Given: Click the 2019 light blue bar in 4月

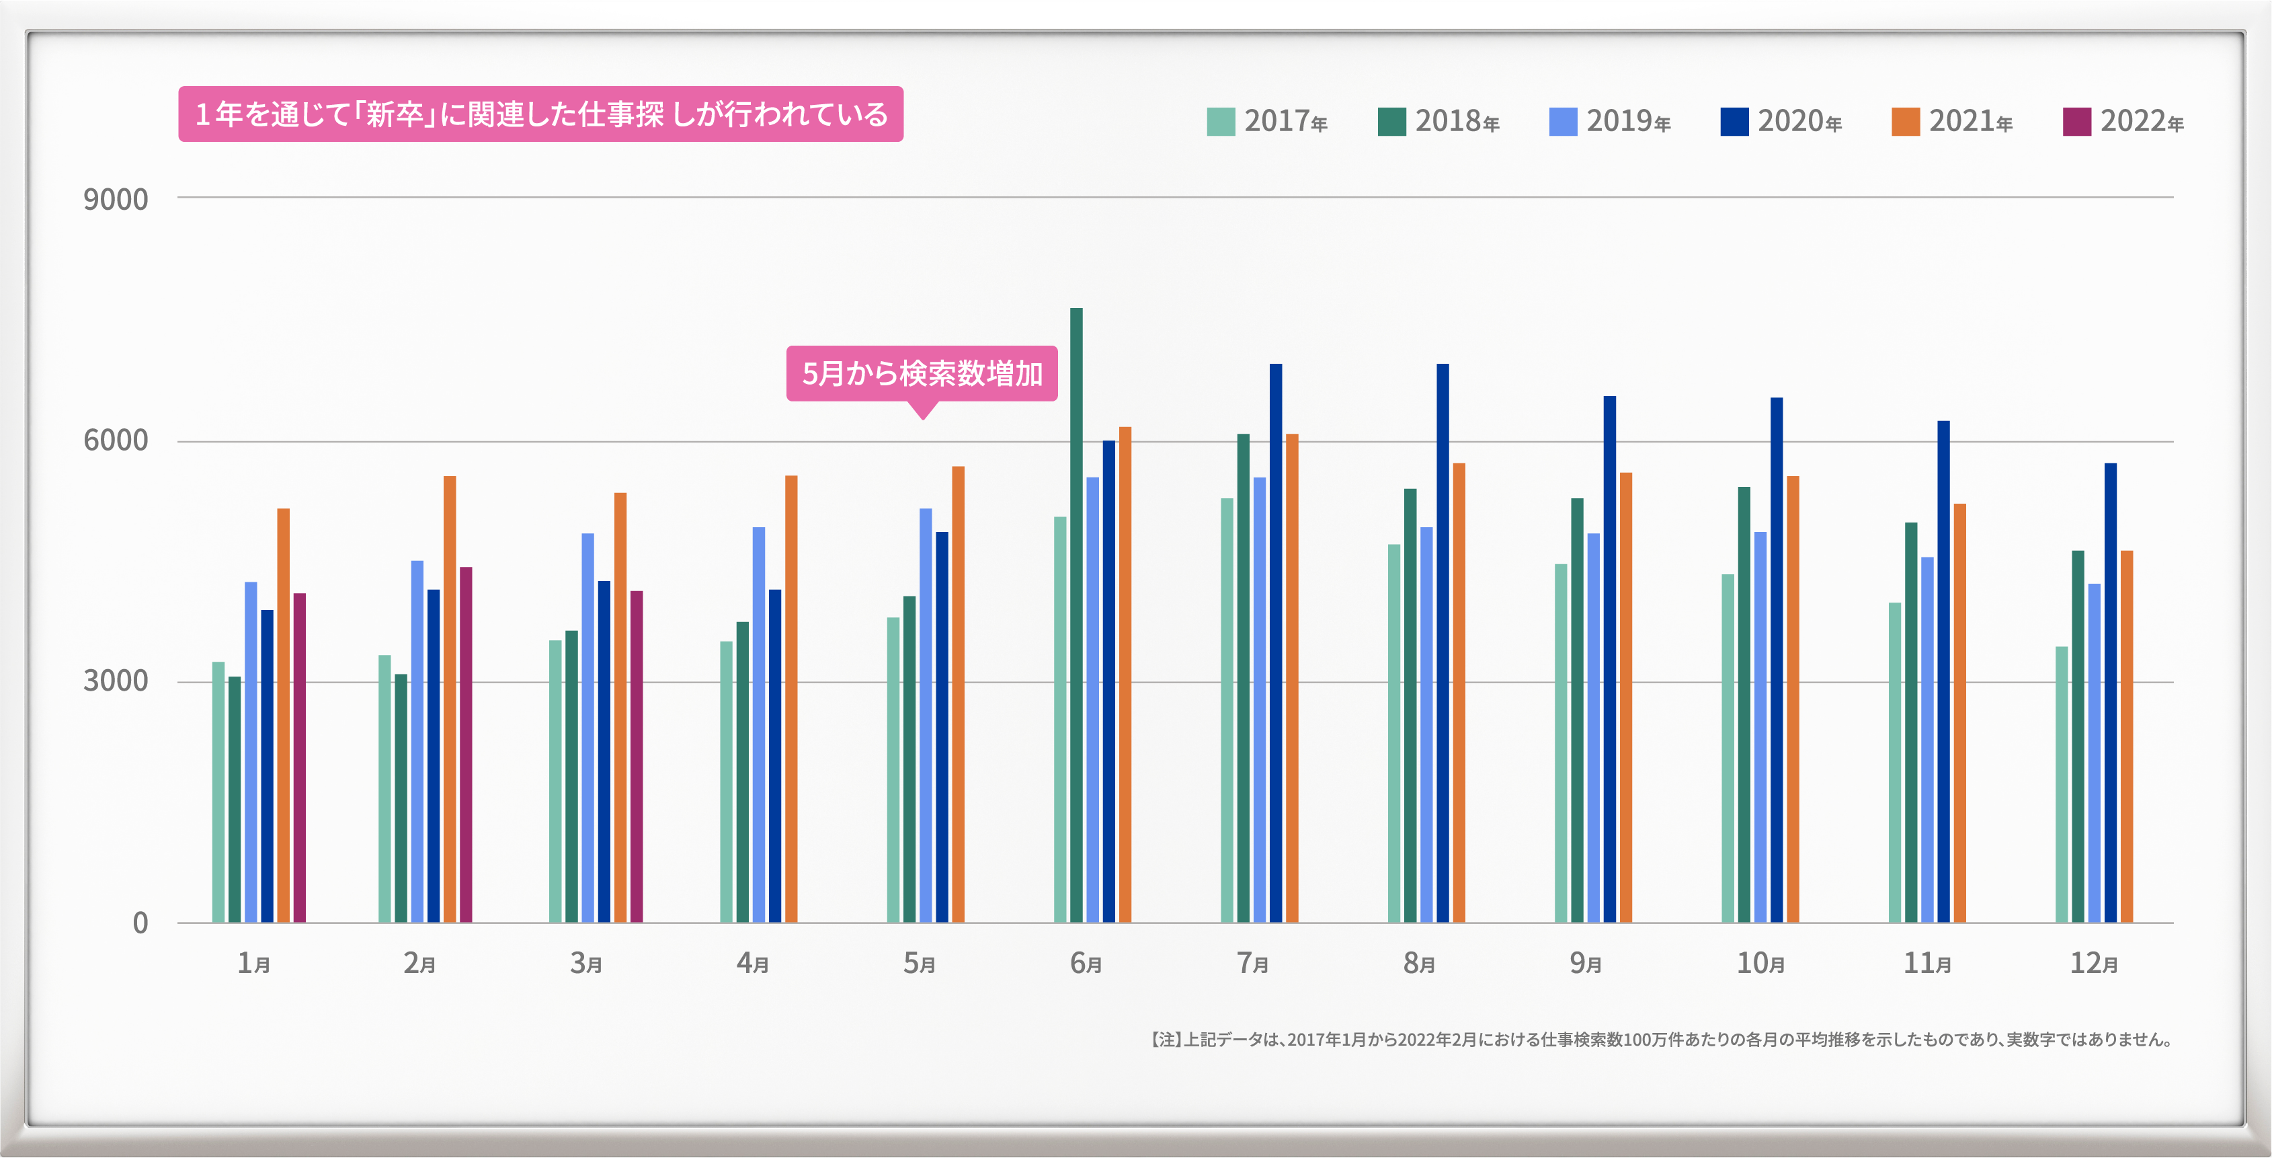Looking at the screenshot, I should click(758, 725).
